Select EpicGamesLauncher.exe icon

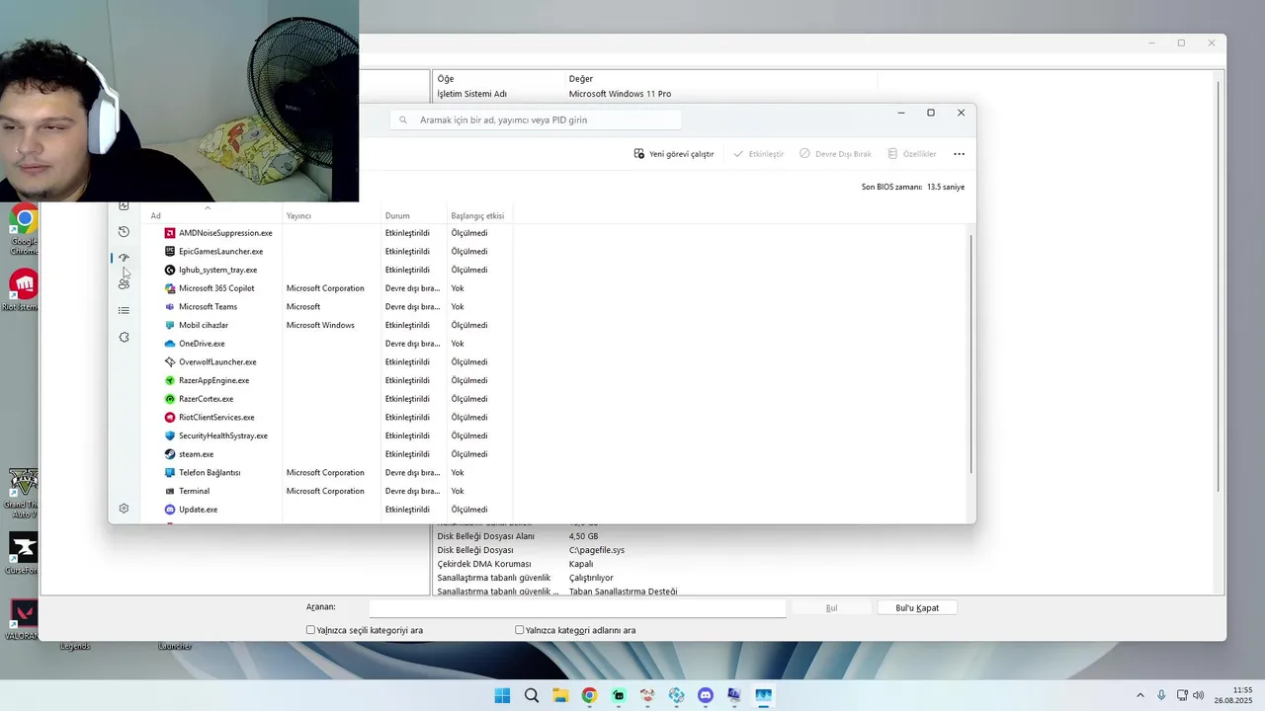pos(170,251)
